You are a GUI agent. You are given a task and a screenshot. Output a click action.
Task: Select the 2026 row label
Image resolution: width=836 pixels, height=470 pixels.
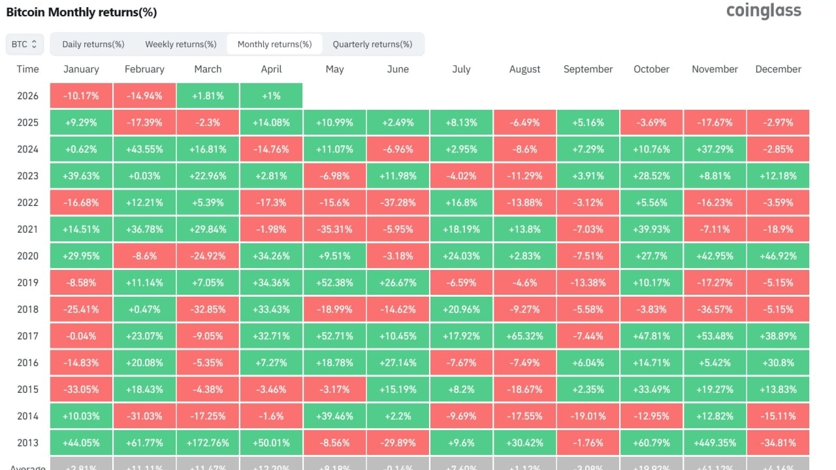point(27,96)
